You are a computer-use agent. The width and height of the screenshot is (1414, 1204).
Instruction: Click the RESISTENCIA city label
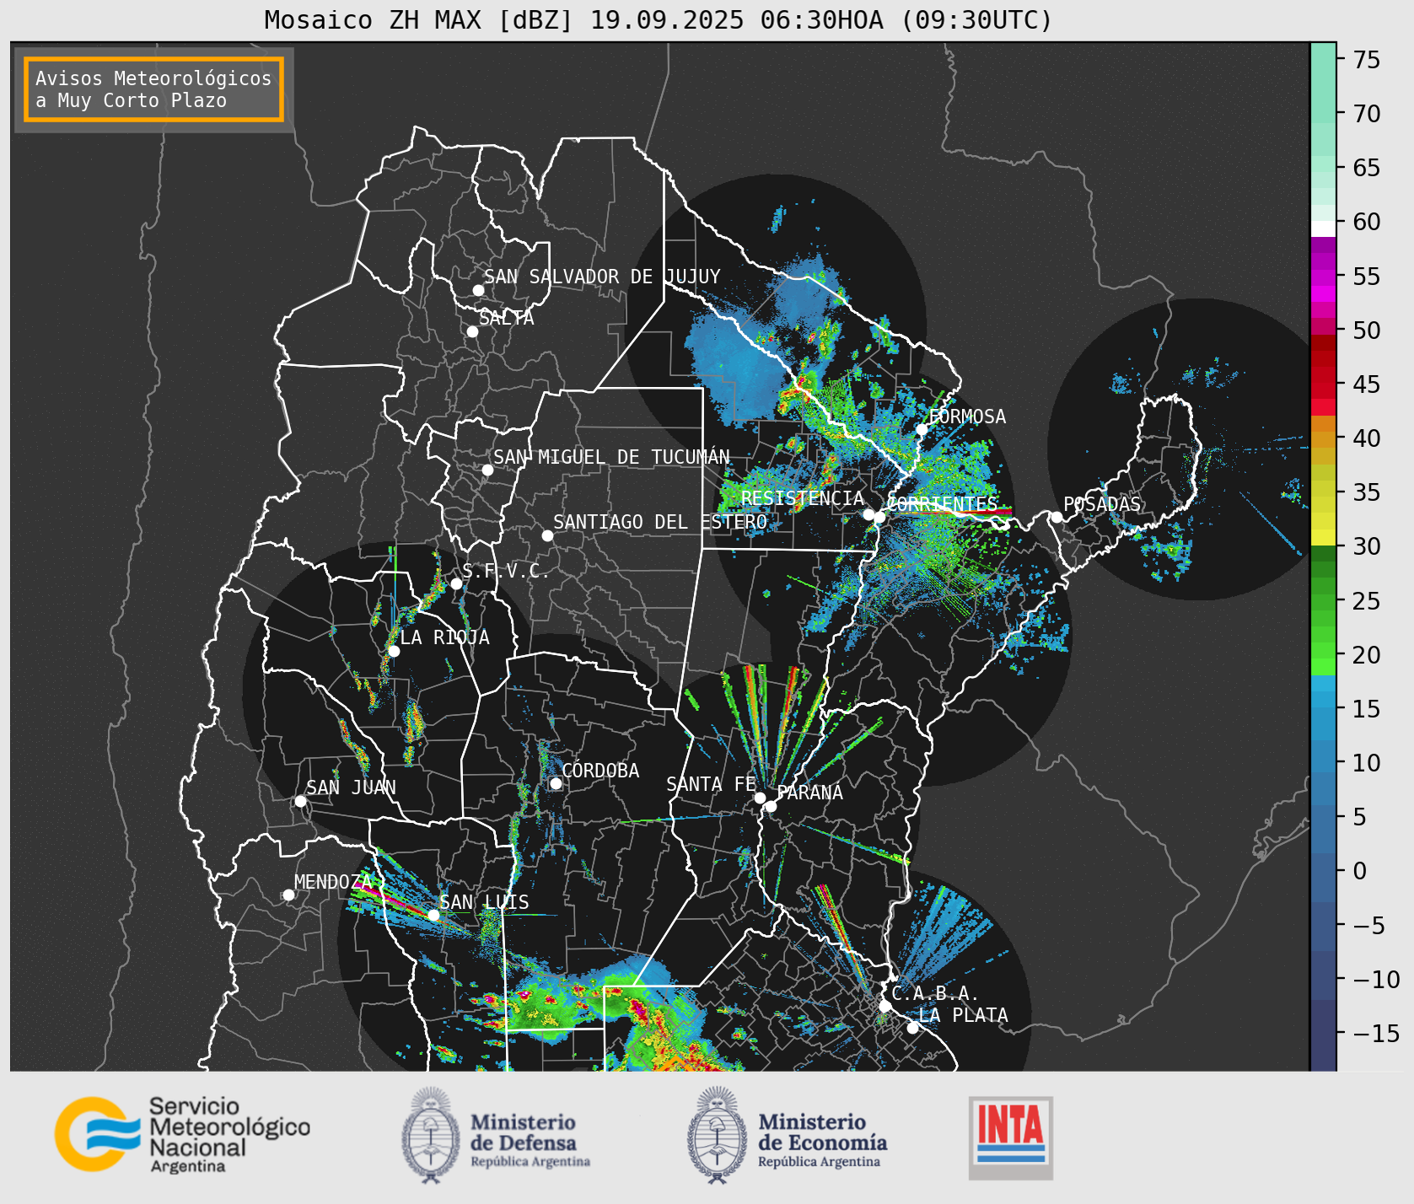803,498
